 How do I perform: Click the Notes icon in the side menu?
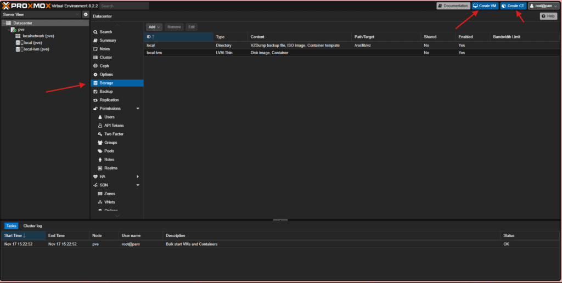(x=95, y=49)
